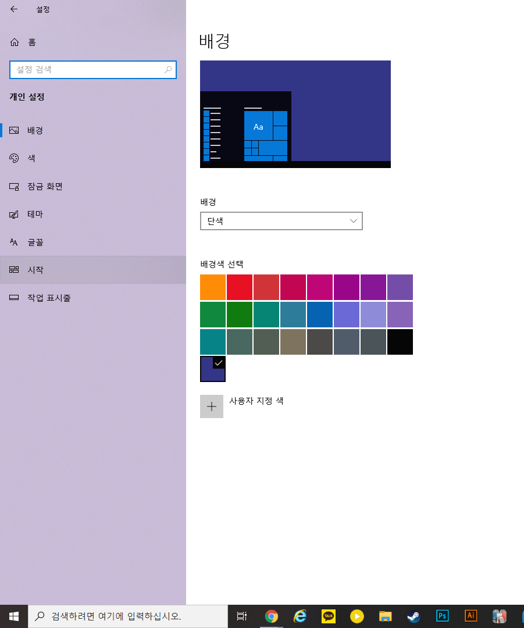Screen dimensions: 524x628
Task: Open Task View on the taskbar
Action: [x=241, y=616]
